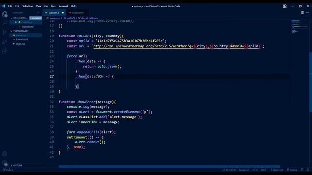Screen dimensions: 312x175
Task: Click the Split Editor icon
Action: tap(302, 13)
